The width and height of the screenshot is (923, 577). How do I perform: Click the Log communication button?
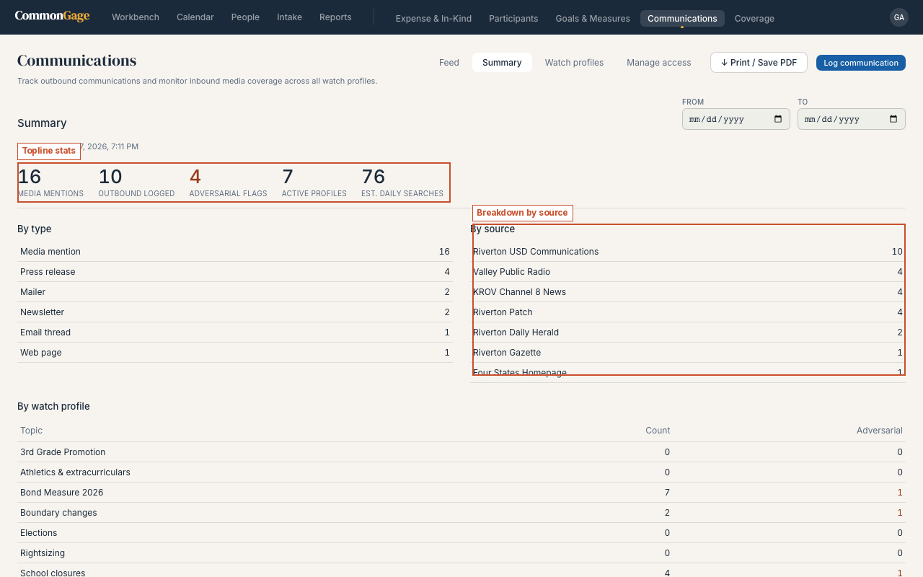pos(861,63)
